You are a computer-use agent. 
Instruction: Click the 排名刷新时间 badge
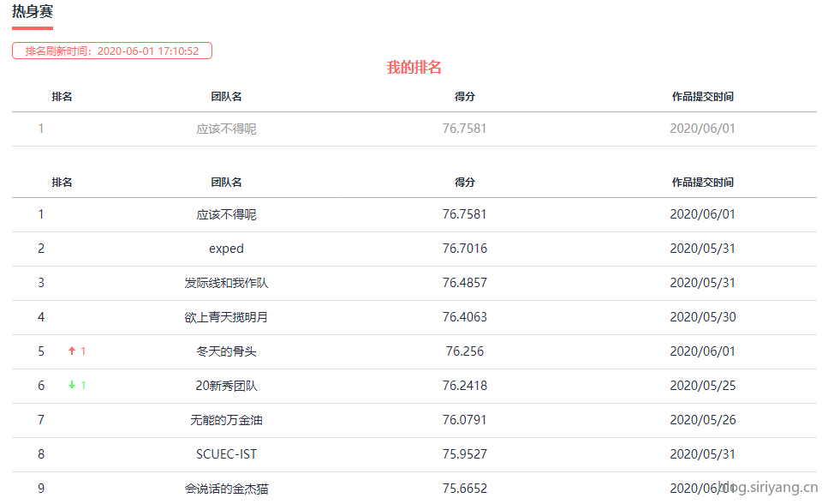coord(112,51)
